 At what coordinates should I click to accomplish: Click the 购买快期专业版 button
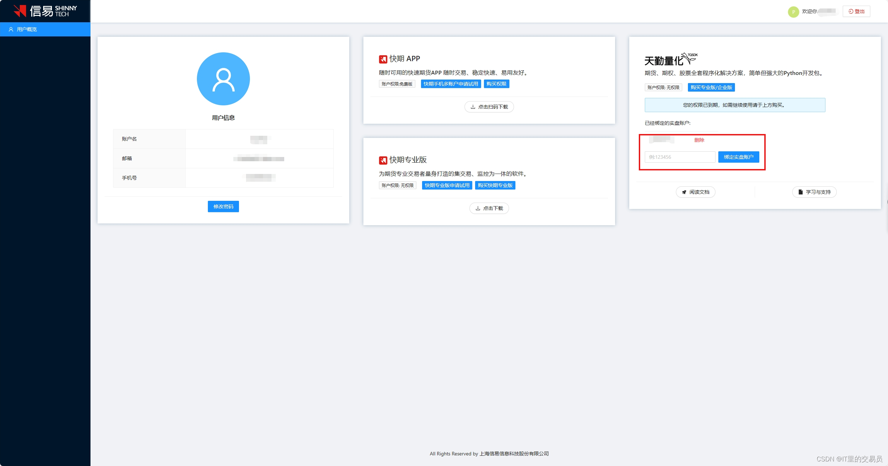point(495,185)
